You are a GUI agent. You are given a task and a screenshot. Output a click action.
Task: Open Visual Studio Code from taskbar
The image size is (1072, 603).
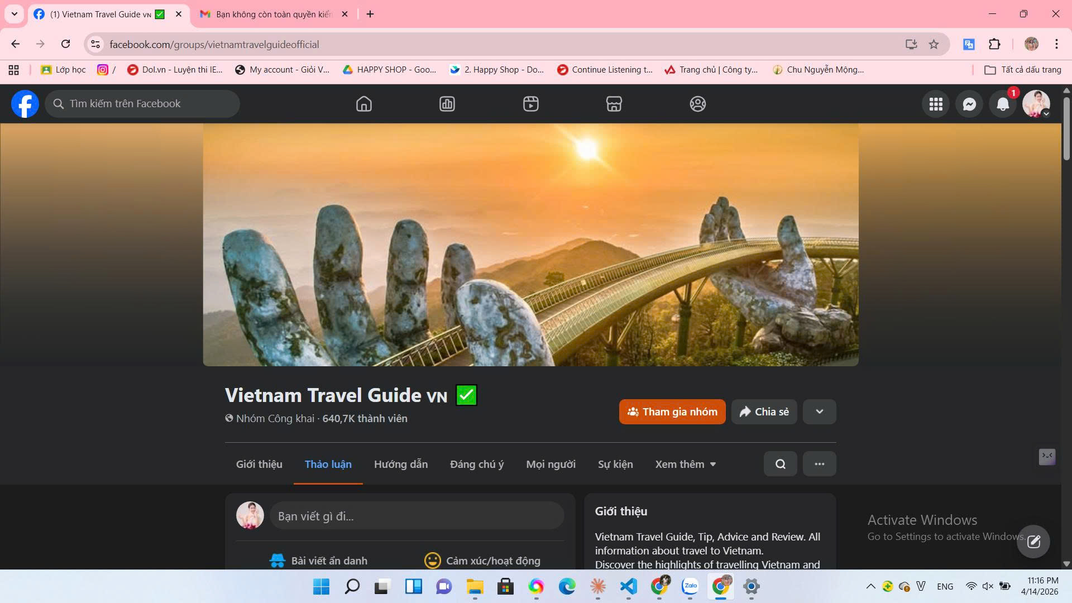(x=629, y=587)
